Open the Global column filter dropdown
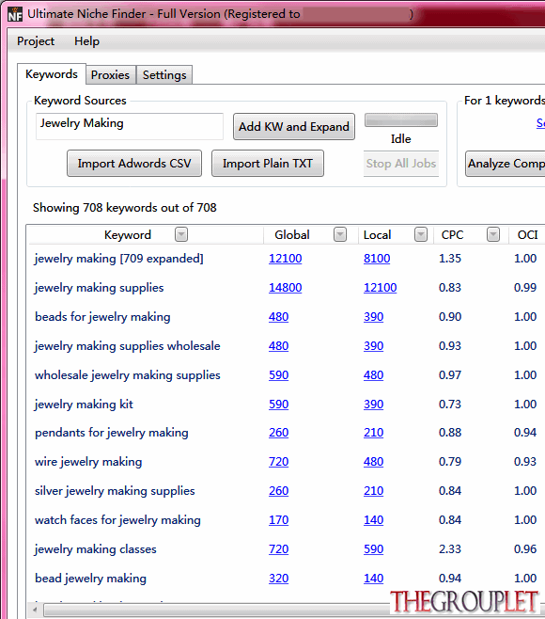Image resolution: width=545 pixels, height=619 pixels. 340,234
